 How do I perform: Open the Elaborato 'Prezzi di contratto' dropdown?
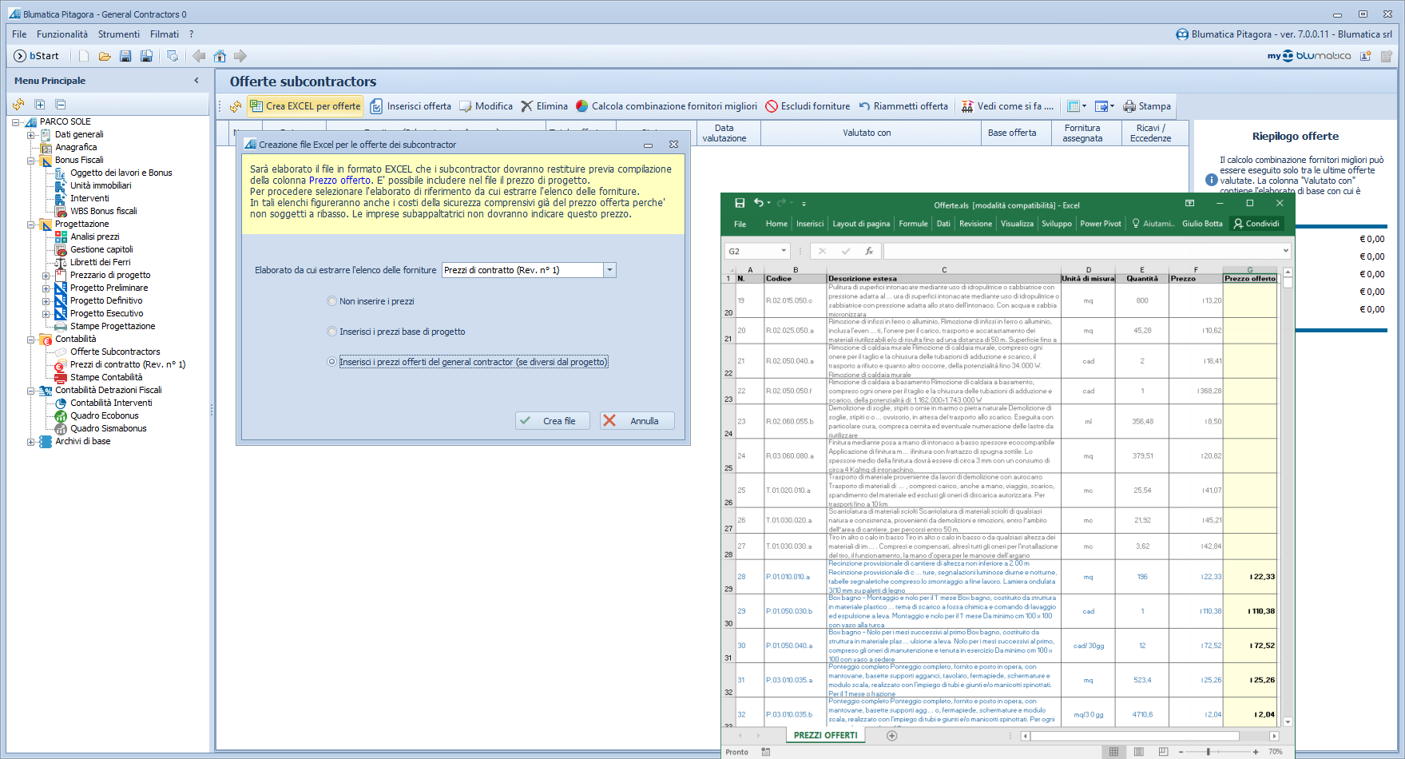click(x=609, y=270)
